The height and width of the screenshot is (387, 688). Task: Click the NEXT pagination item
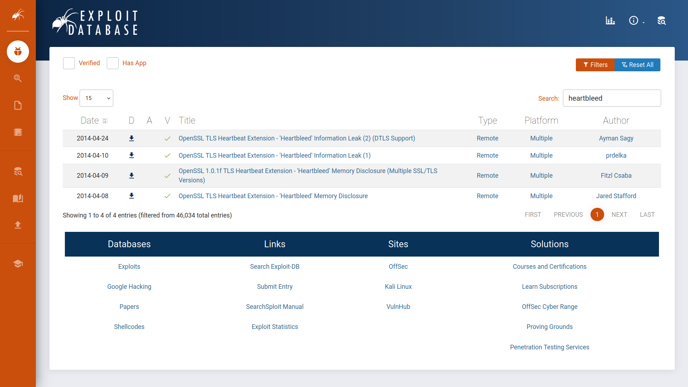[619, 215]
